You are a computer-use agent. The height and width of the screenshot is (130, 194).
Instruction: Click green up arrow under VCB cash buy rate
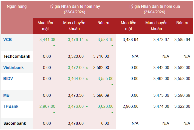coord(54,46)
